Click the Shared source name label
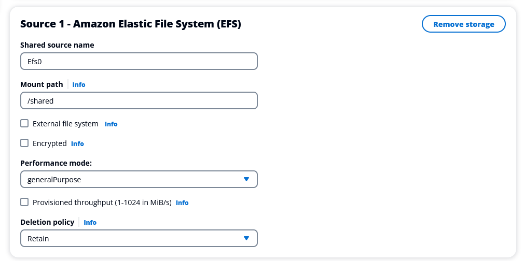The image size is (524, 261). 57,45
